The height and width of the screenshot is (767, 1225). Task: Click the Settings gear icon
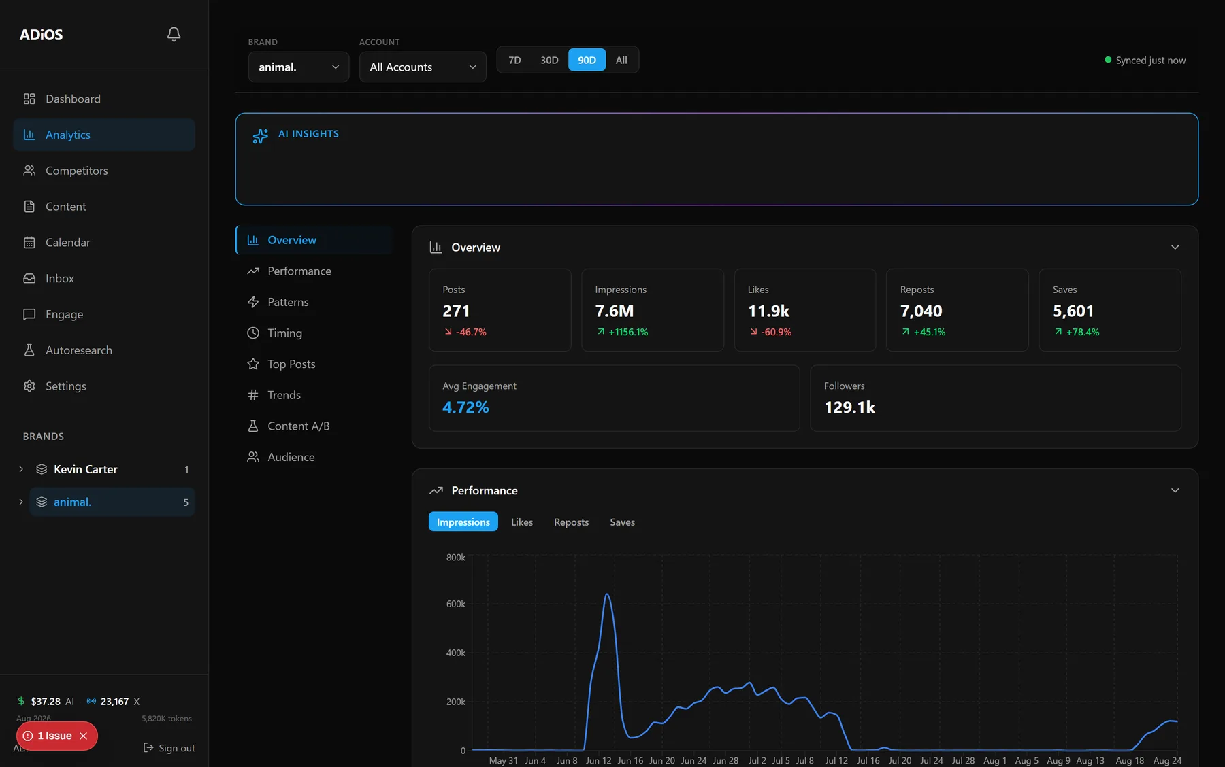[x=29, y=386]
